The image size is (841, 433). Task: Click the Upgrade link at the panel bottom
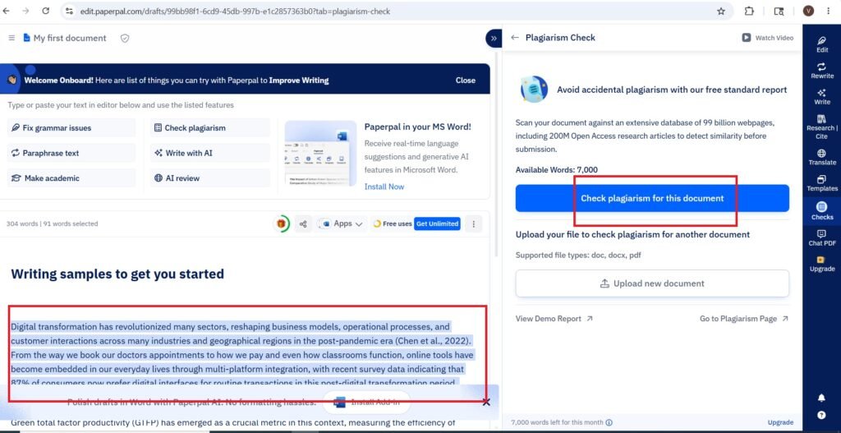(x=780, y=422)
